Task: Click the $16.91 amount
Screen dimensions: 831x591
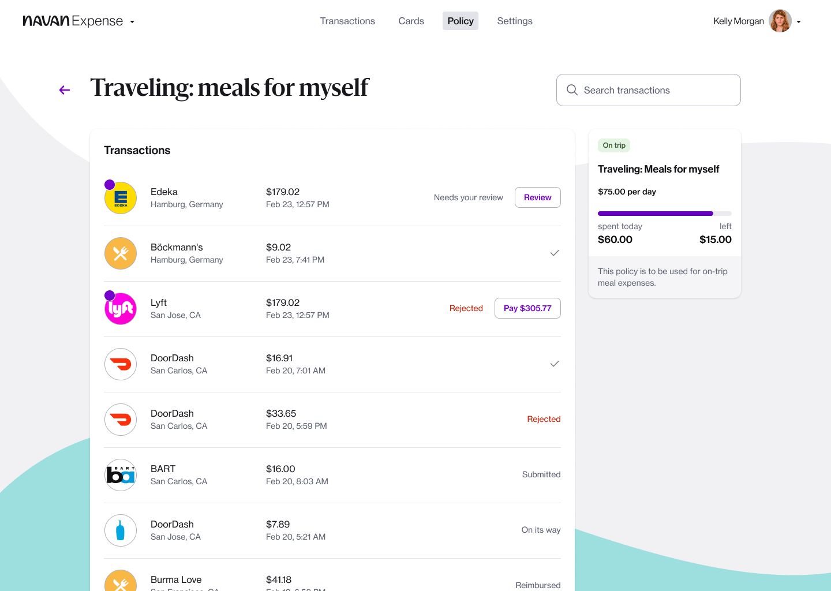Action: pyautogui.click(x=279, y=358)
